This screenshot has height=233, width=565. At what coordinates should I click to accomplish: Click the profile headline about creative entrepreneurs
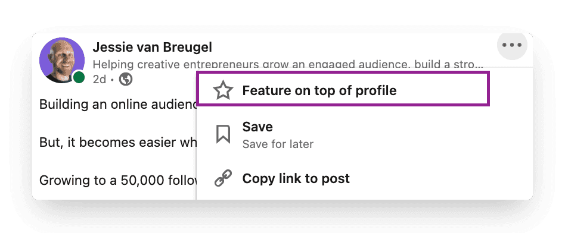coord(287,64)
